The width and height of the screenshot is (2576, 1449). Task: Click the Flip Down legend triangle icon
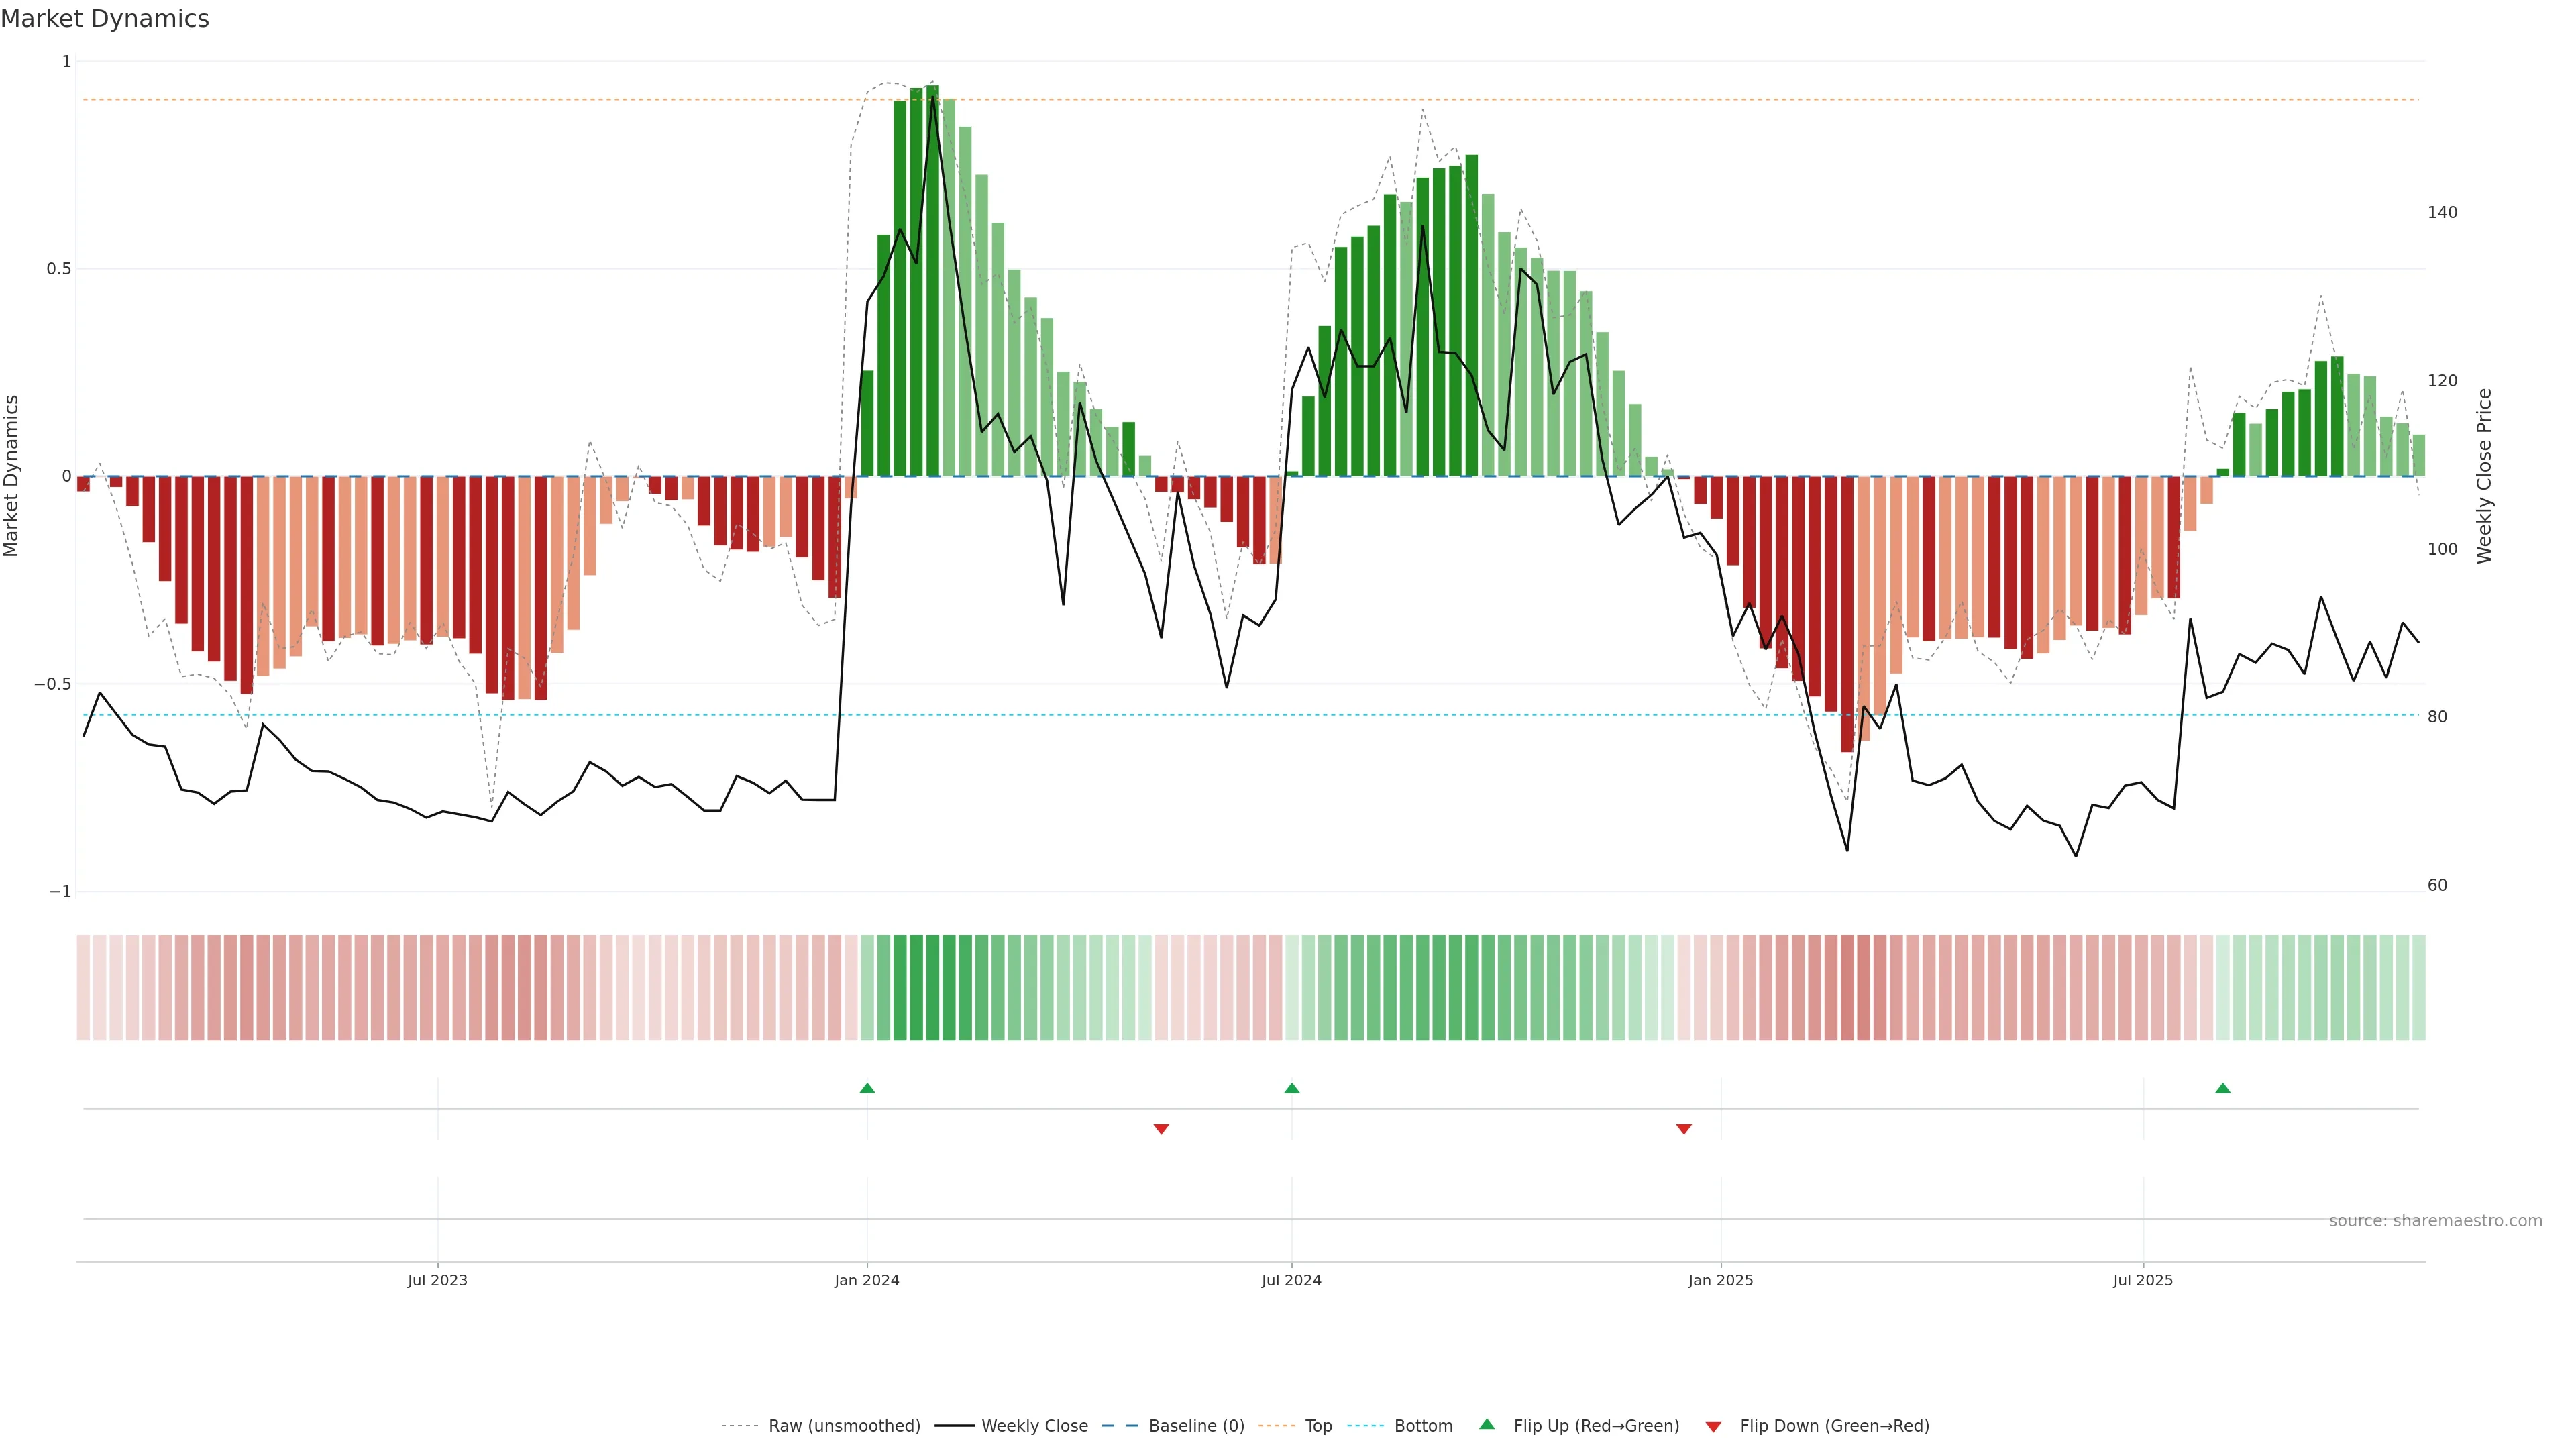click(1713, 1427)
